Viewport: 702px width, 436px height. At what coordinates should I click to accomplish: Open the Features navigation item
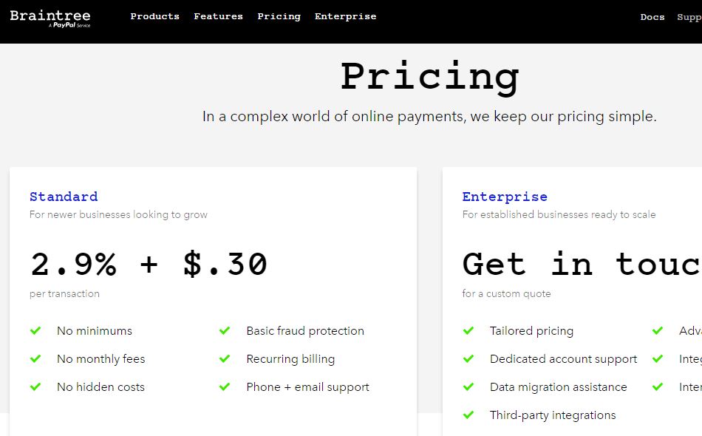(x=219, y=16)
